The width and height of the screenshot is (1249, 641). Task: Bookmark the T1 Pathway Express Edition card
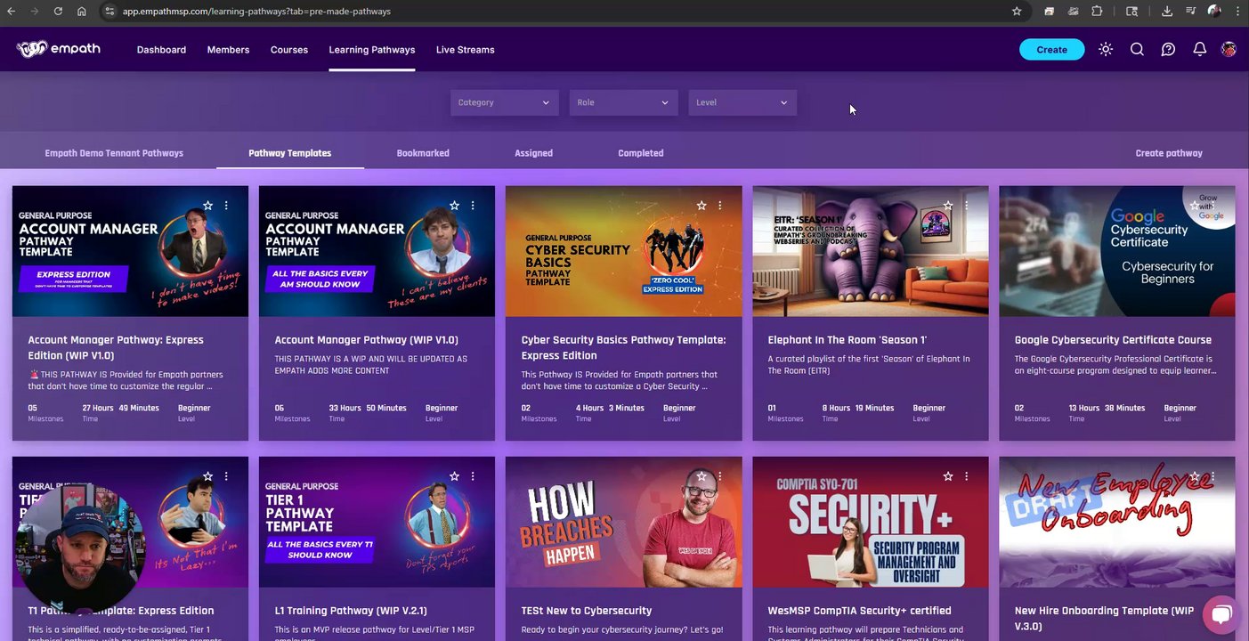click(x=207, y=476)
